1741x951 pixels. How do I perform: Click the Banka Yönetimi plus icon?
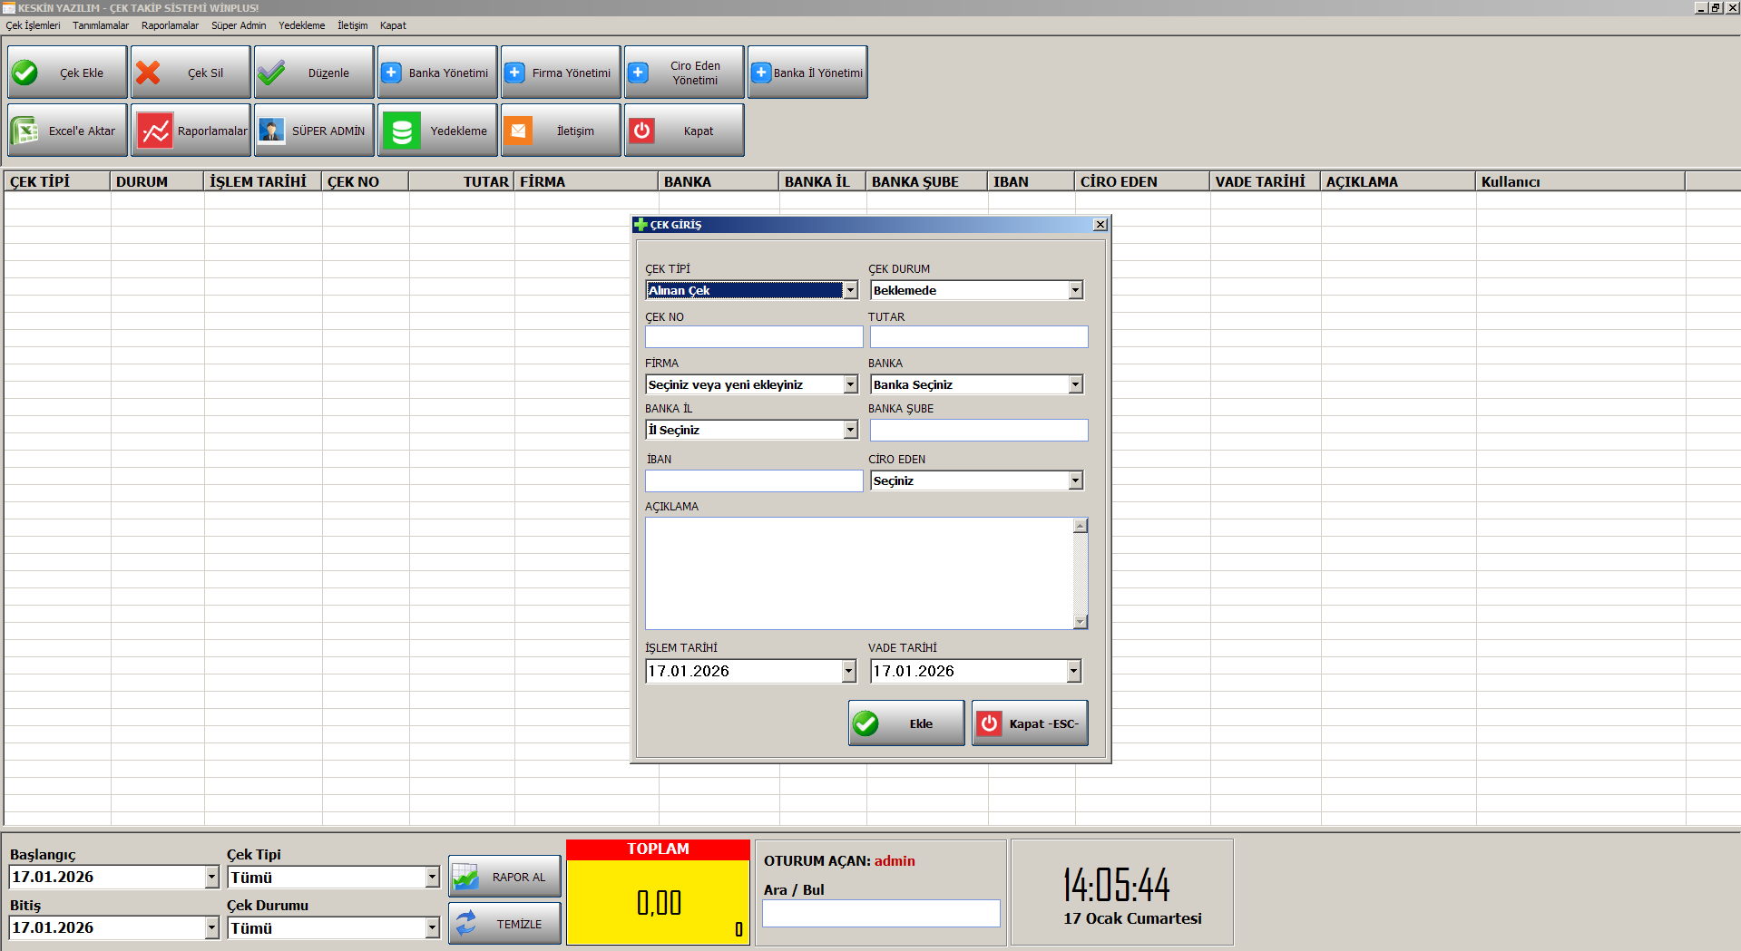point(391,73)
